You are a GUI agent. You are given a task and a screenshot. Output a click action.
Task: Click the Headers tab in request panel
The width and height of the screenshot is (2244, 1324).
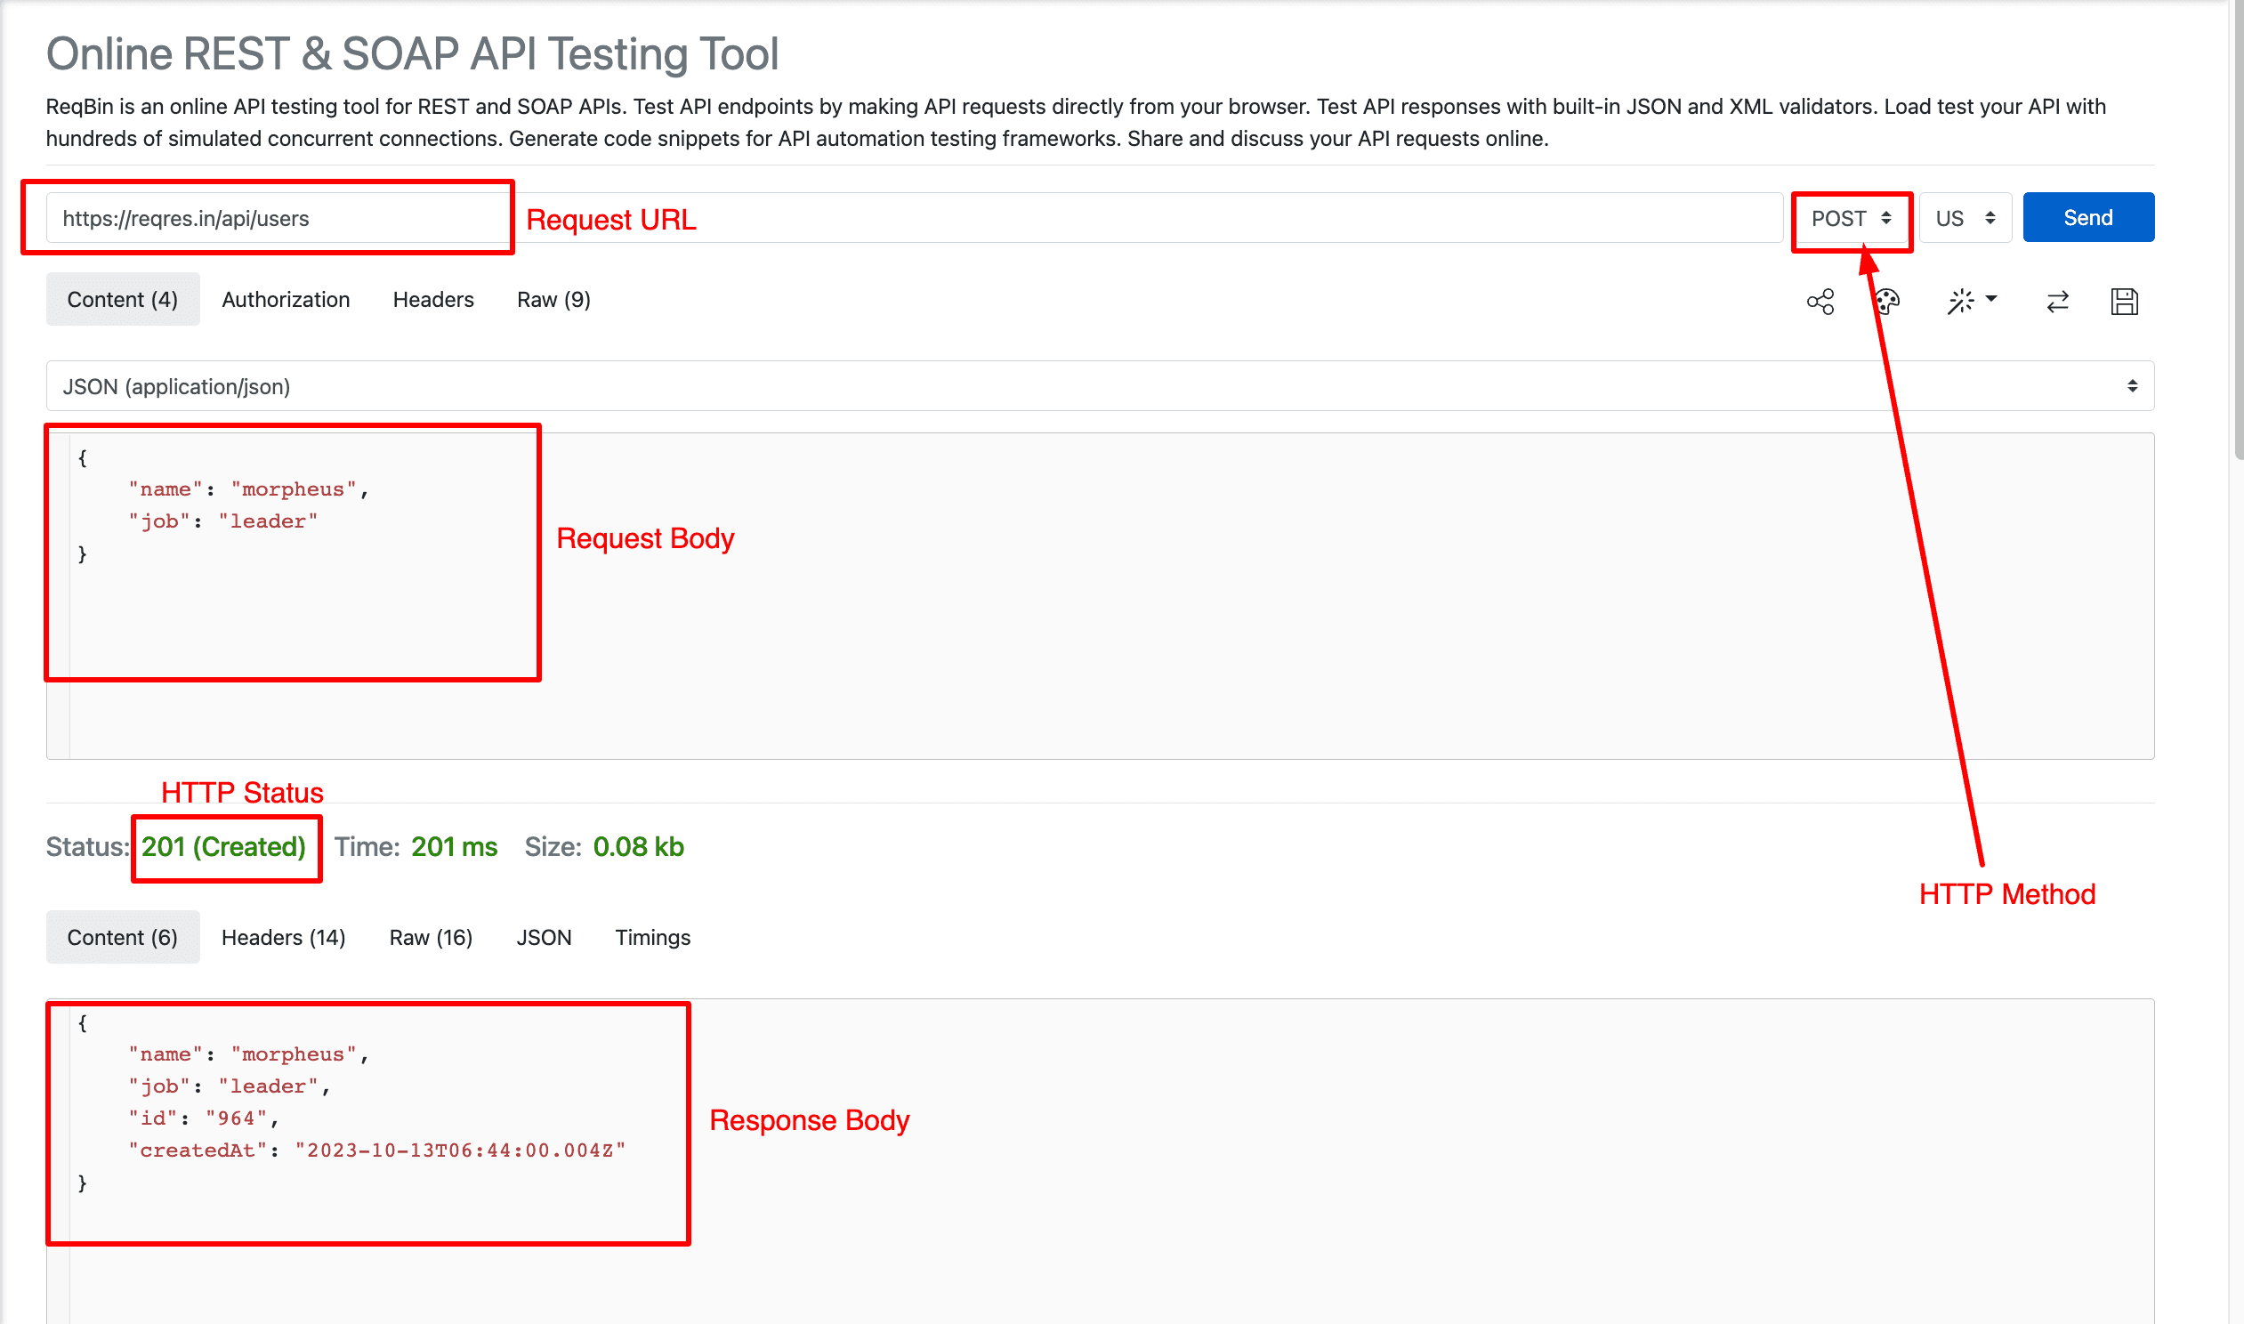(432, 300)
